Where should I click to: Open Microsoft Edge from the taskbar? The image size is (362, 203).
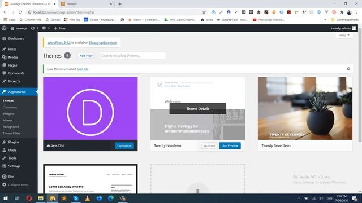pyautogui.click(x=111, y=198)
